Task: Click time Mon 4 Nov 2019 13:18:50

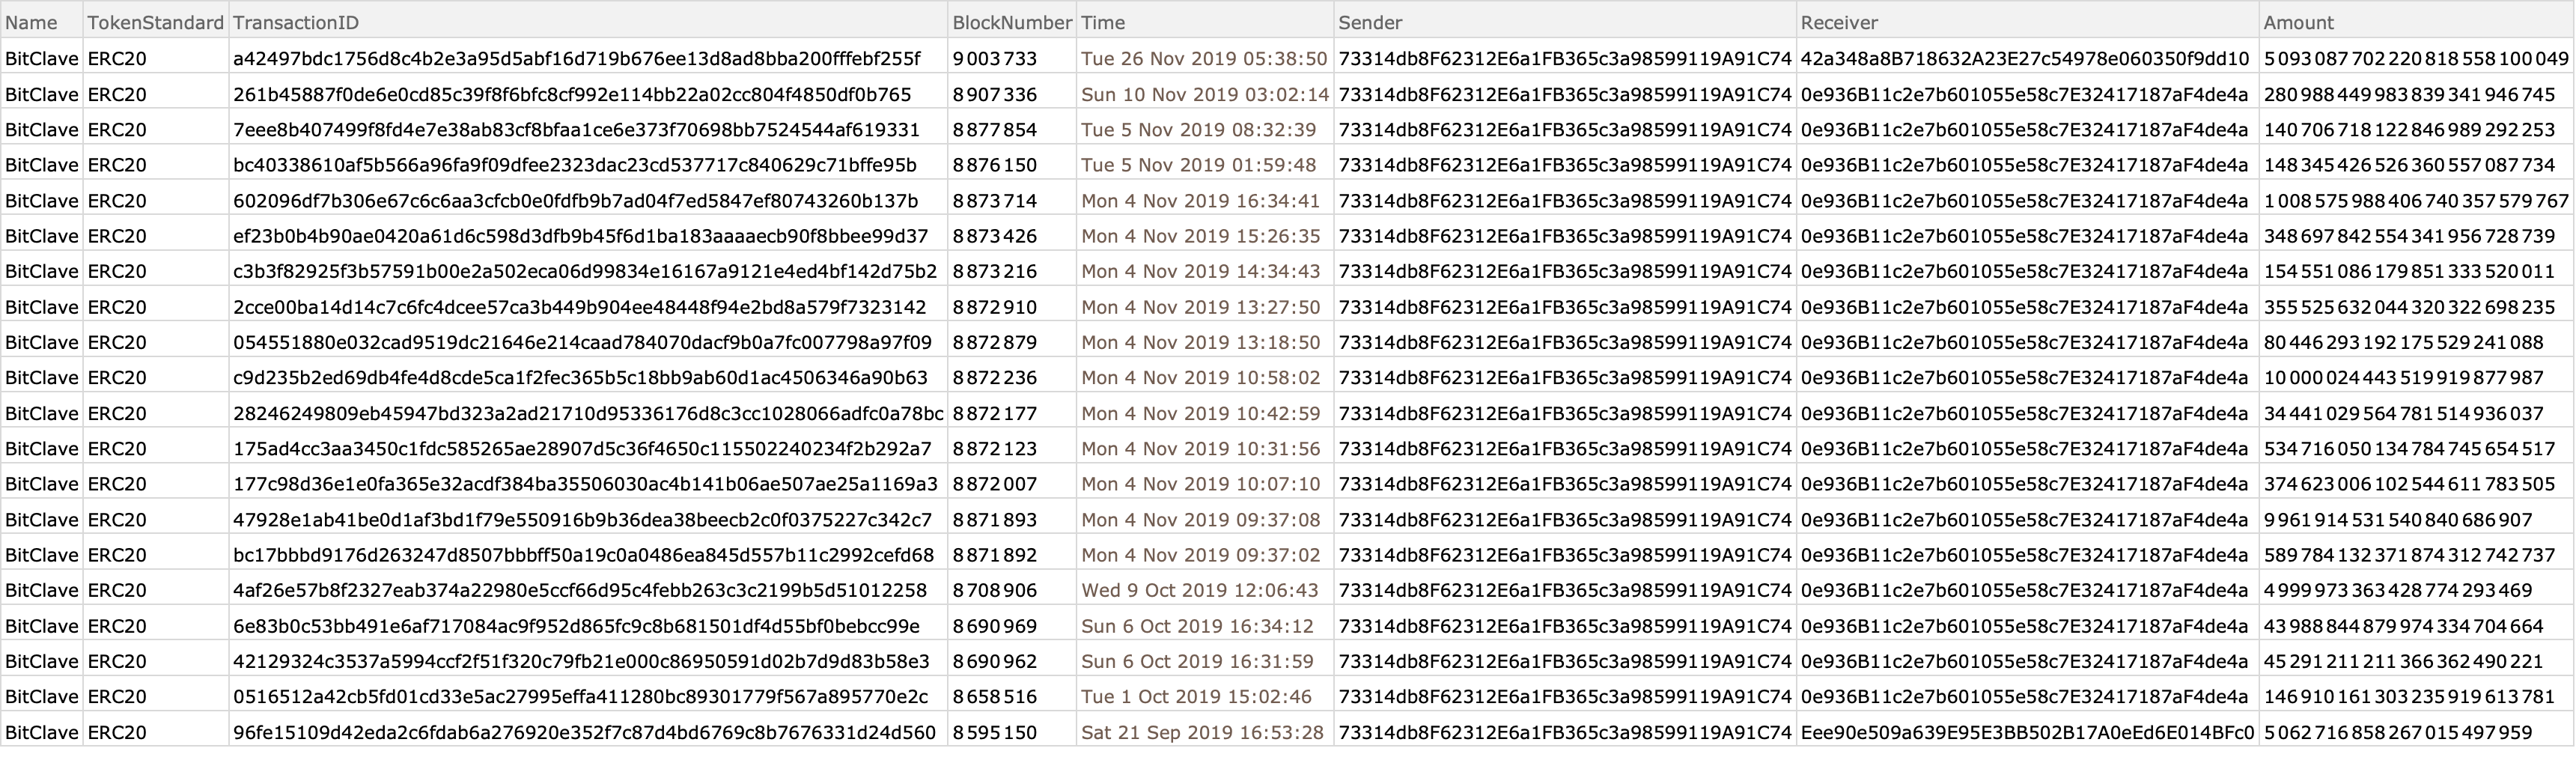Action: point(1201,342)
